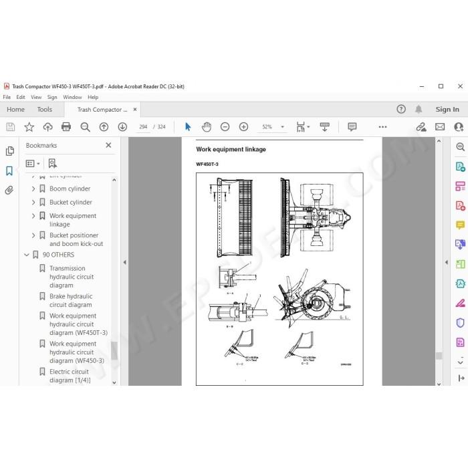Image resolution: width=468 pixels, height=468 pixels.
Task: Zoom in with the plus button
Action: click(243, 127)
